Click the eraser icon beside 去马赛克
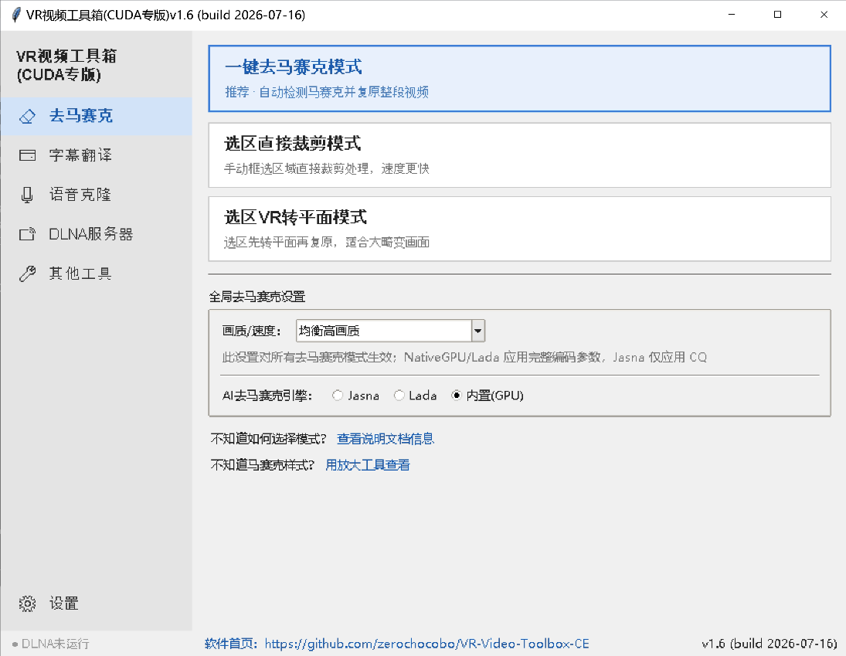This screenshot has height=656, width=846. pos(27,116)
